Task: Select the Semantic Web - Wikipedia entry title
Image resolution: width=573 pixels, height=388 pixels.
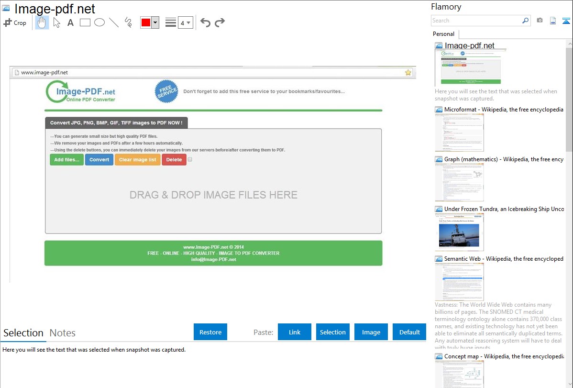Action: point(504,258)
